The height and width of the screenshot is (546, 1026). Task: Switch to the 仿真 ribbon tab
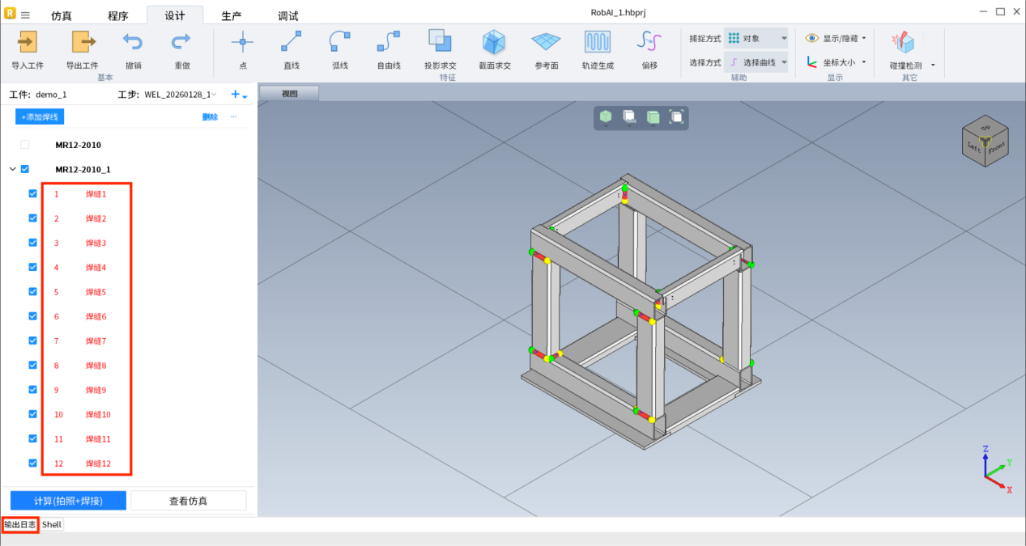pos(62,16)
